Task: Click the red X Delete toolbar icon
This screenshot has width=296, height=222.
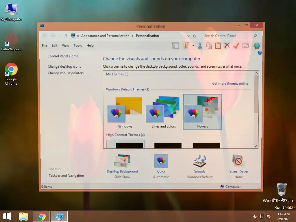Action: [227, 45]
